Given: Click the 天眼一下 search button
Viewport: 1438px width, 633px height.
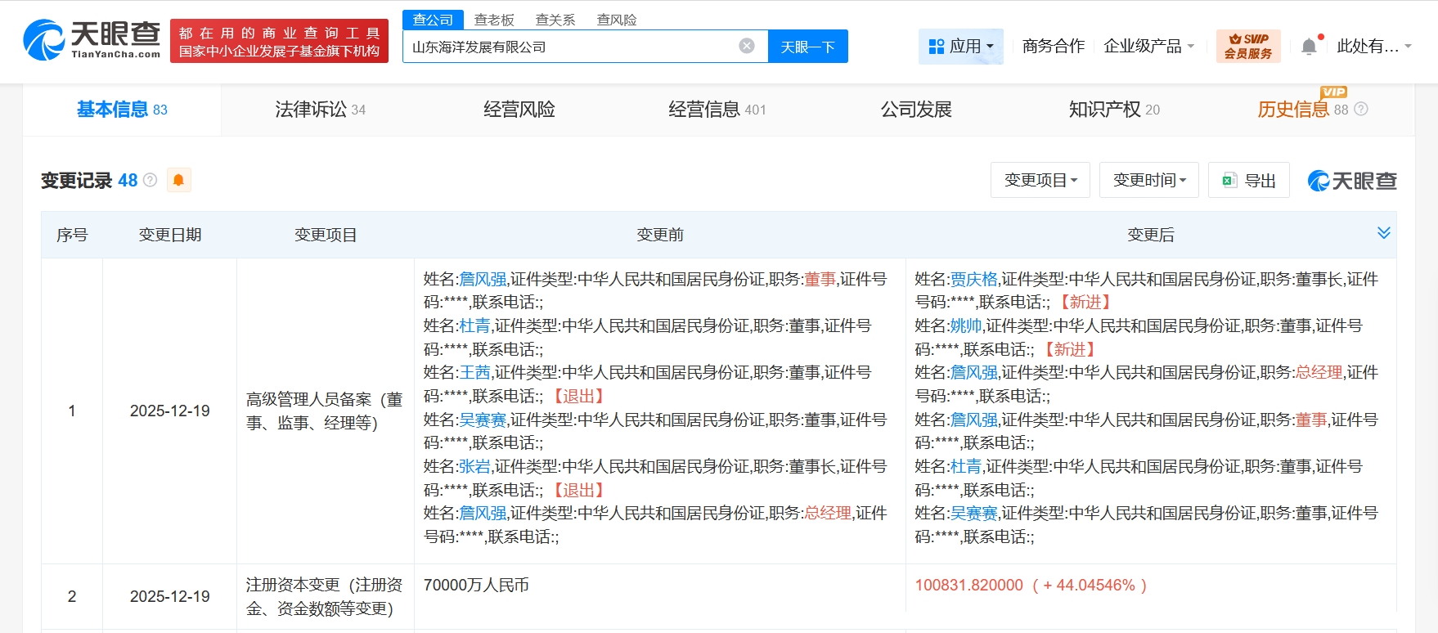Looking at the screenshot, I should [807, 47].
